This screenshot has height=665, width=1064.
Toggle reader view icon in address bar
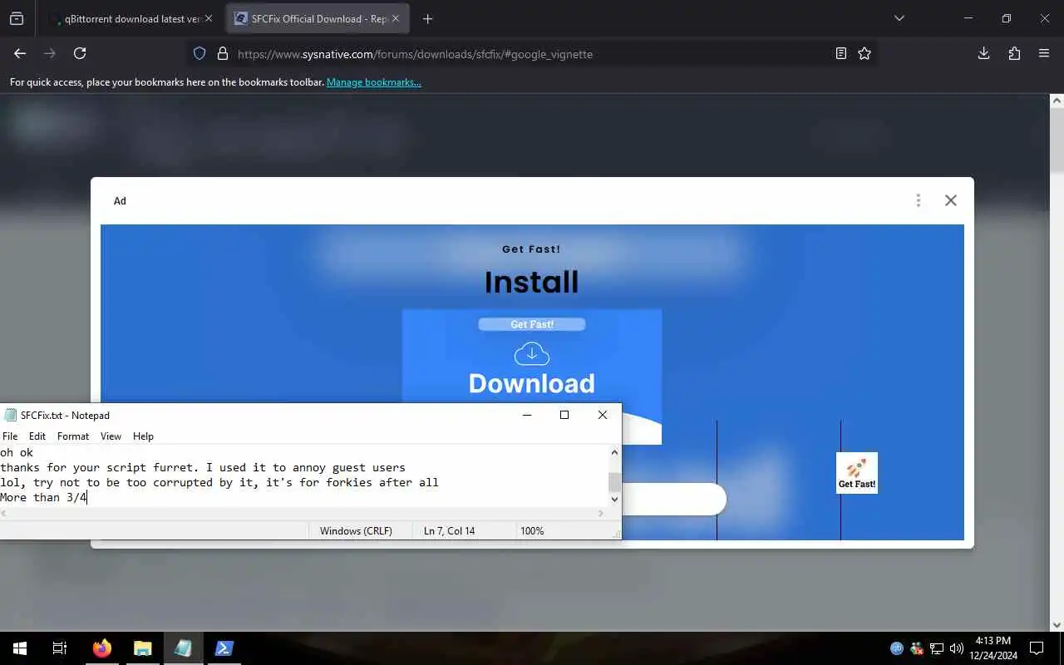click(841, 53)
